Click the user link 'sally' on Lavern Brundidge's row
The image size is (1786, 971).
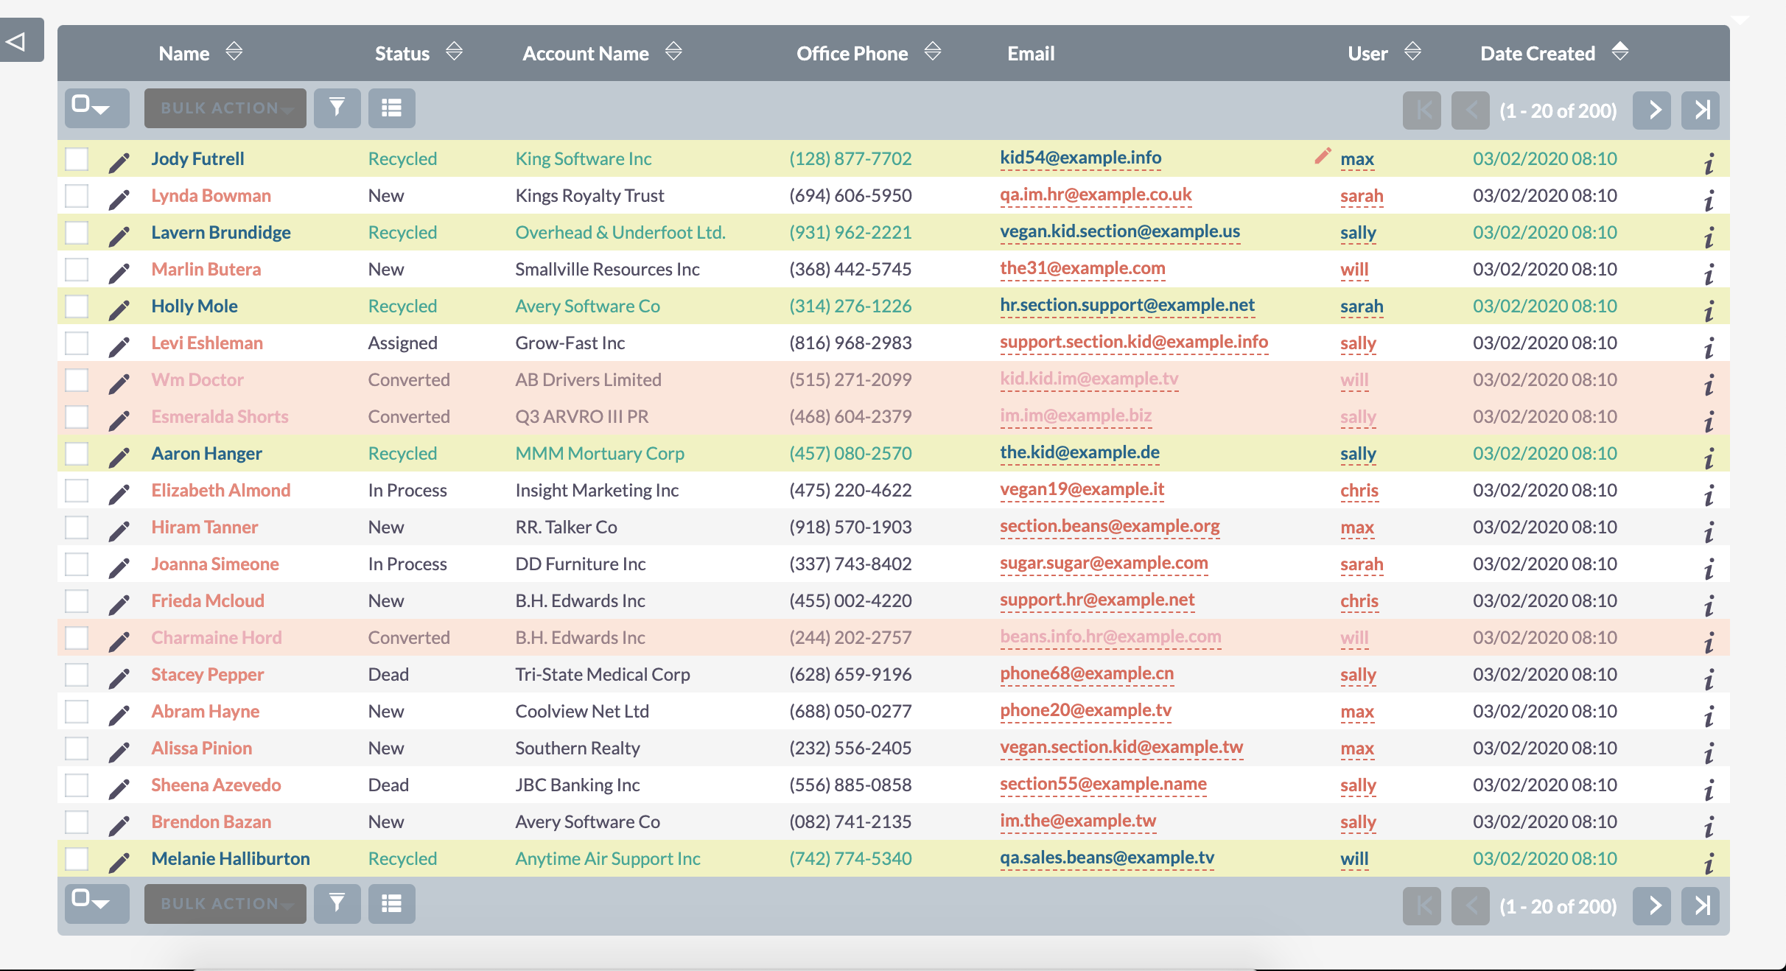(x=1358, y=232)
